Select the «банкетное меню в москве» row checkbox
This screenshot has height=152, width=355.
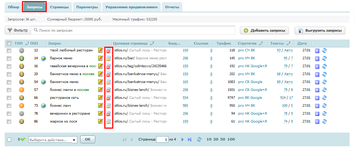tap(9, 74)
